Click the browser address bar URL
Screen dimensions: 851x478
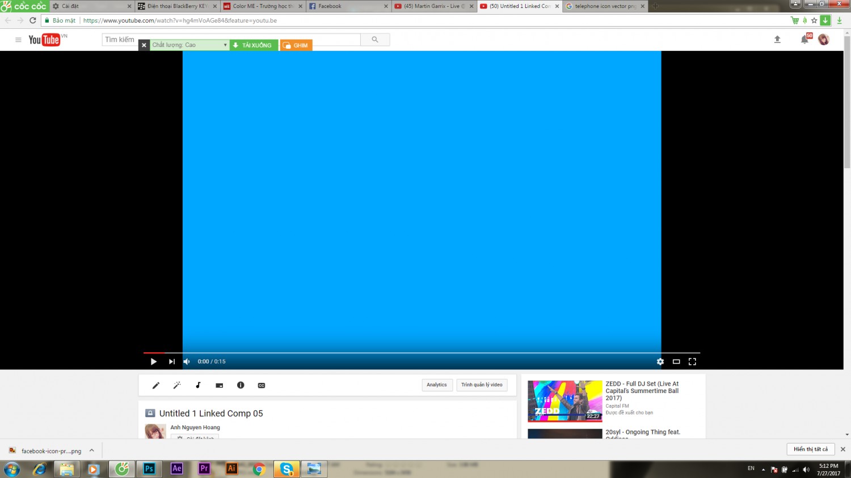(x=180, y=20)
